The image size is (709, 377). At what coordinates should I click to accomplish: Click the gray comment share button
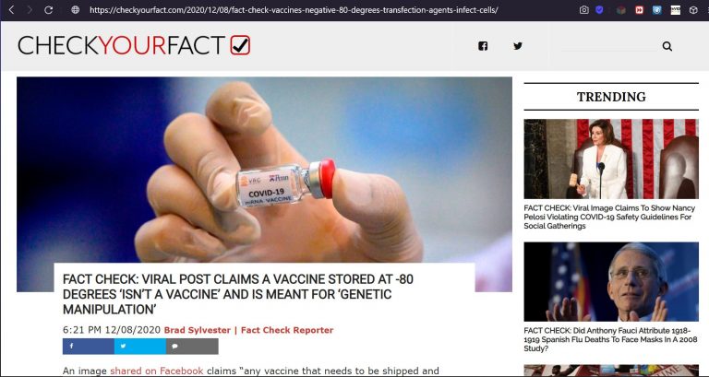[192, 347]
